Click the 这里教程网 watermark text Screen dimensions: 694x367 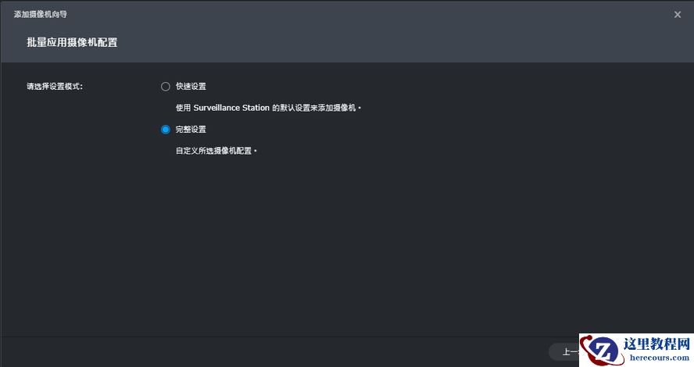click(x=657, y=344)
